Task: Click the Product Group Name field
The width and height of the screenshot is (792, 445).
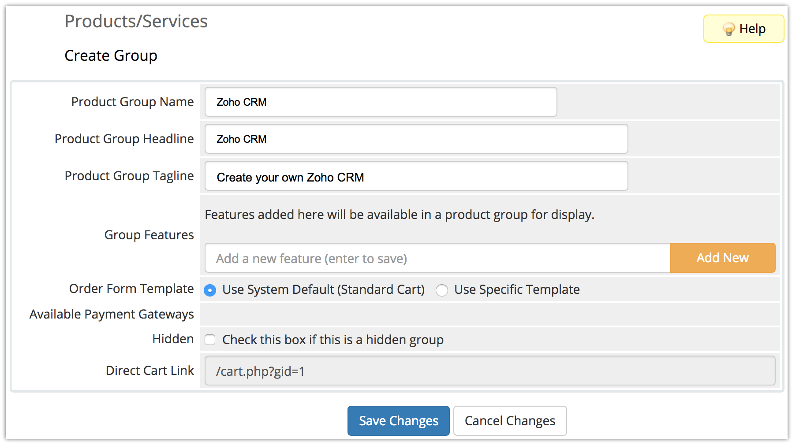Action: click(x=381, y=102)
